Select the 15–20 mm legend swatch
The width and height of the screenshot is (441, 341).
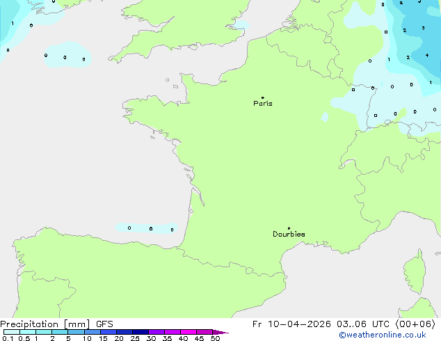(x=109, y=332)
